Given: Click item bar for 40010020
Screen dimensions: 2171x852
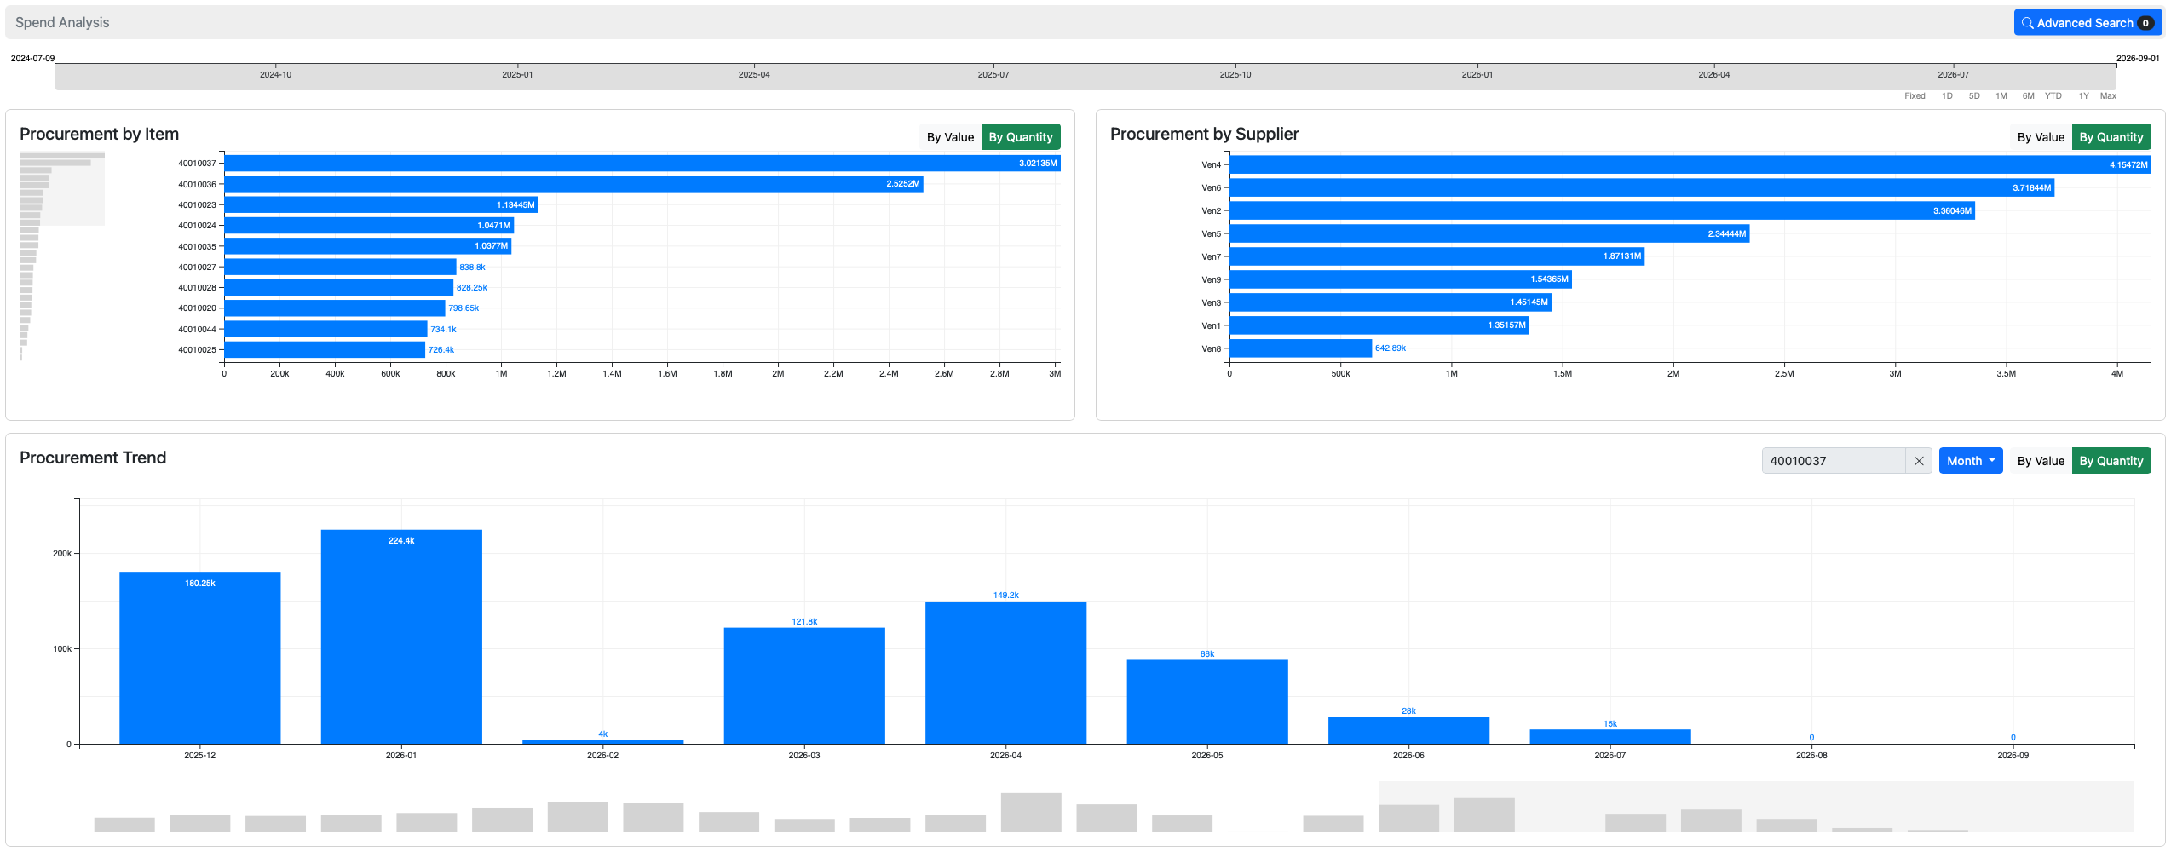Looking at the screenshot, I should pos(335,308).
